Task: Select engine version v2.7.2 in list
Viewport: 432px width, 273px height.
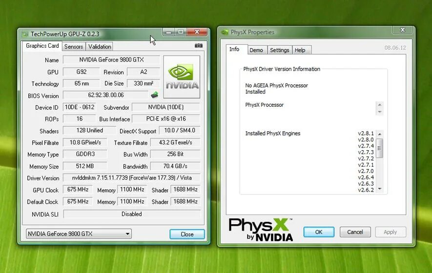Action: point(366,158)
